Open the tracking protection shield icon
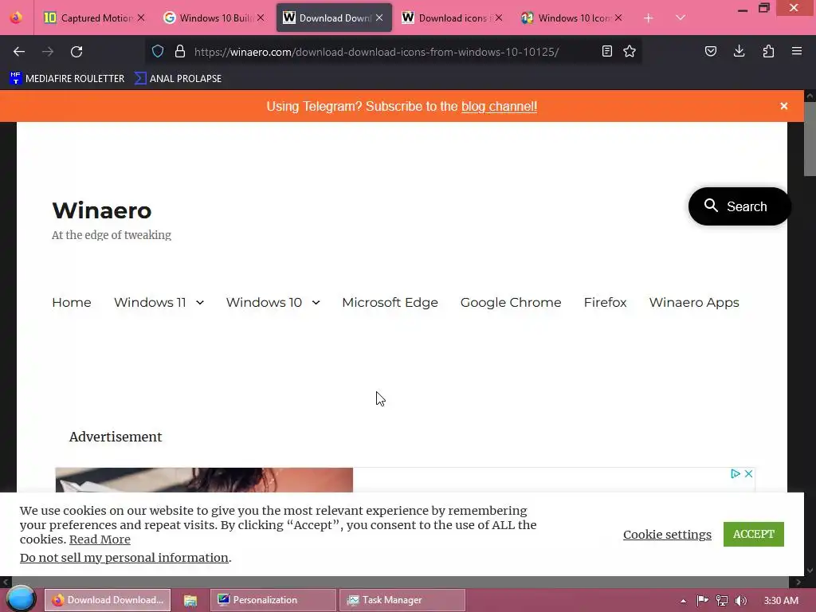The height and width of the screenshot is (612, 816). pyautogui.click(x=158, y=51)
